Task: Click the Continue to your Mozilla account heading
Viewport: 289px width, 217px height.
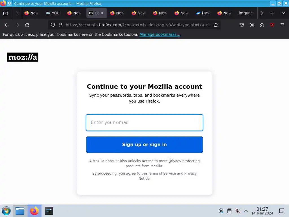Action: click(144, 86)
